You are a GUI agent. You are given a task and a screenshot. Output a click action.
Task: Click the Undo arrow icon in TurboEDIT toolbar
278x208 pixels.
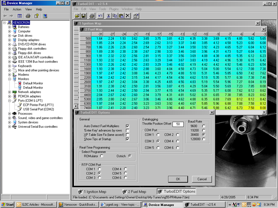(100, 16)
